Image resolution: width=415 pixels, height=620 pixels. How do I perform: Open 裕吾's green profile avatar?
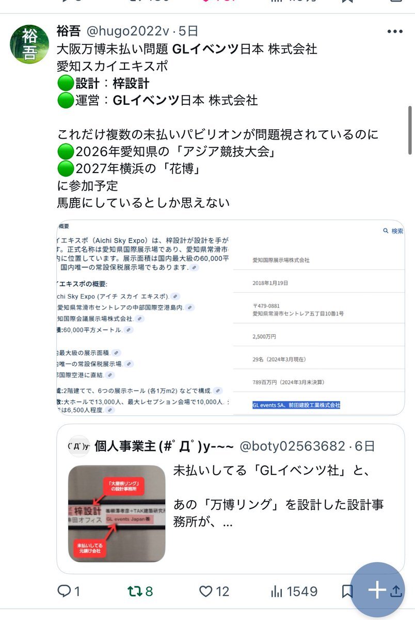[x=29, y=43]
